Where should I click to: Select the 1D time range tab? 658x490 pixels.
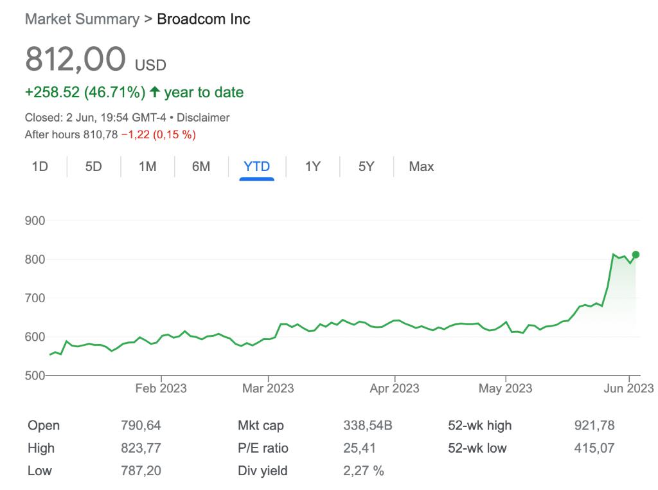pyautogui.click(x=40, y=167)
